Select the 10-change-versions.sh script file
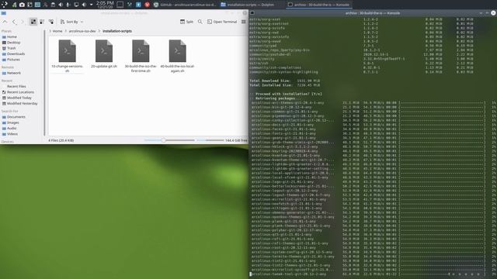 point(68,56)
